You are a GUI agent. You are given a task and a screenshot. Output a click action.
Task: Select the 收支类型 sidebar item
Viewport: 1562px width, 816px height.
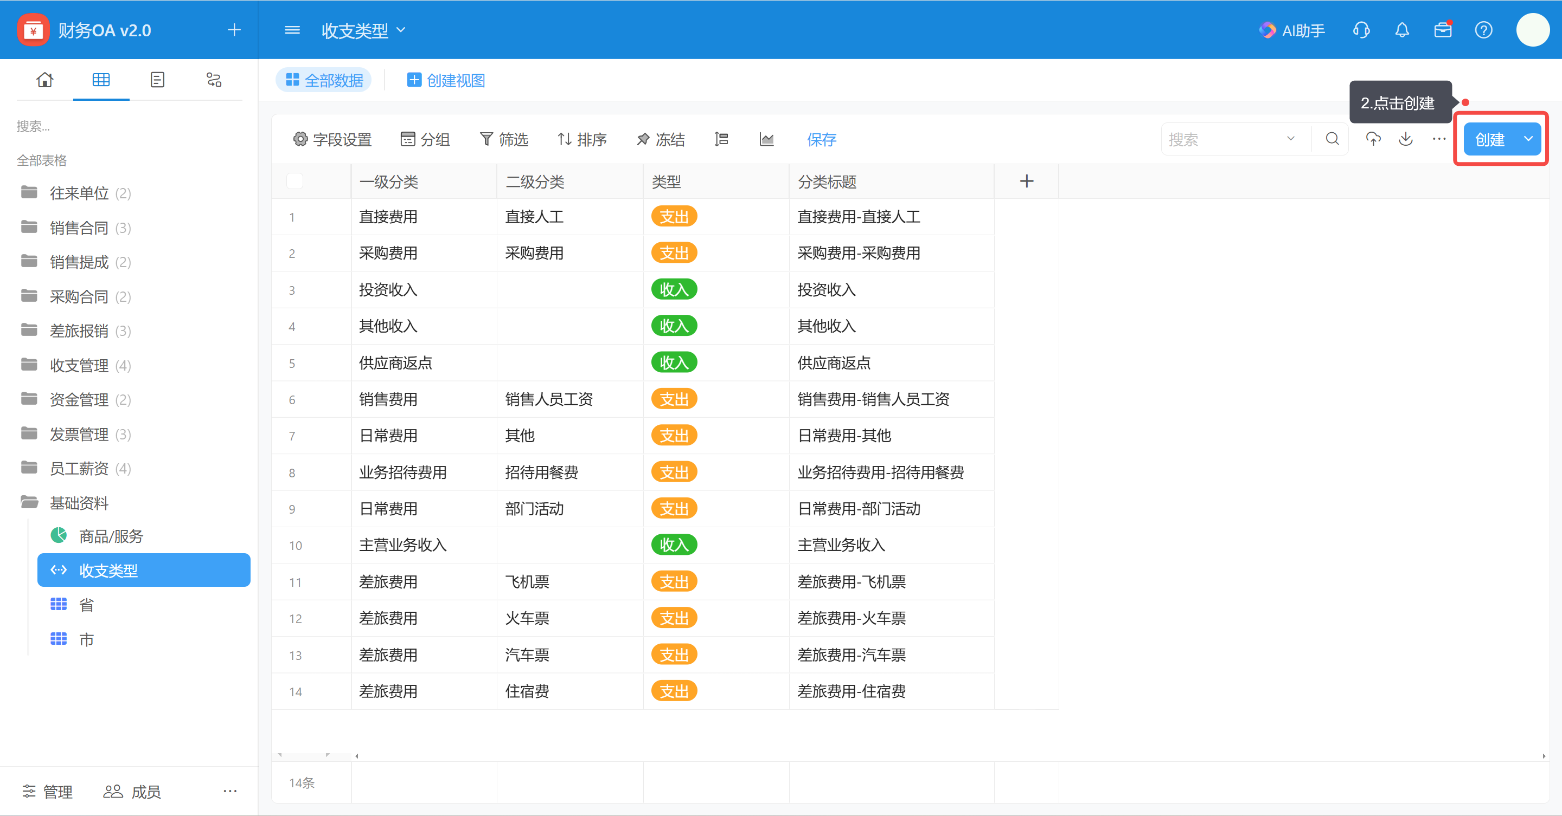tap(144, 570)
